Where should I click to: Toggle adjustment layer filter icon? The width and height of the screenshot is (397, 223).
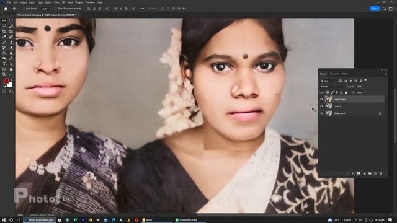point(346,81)
